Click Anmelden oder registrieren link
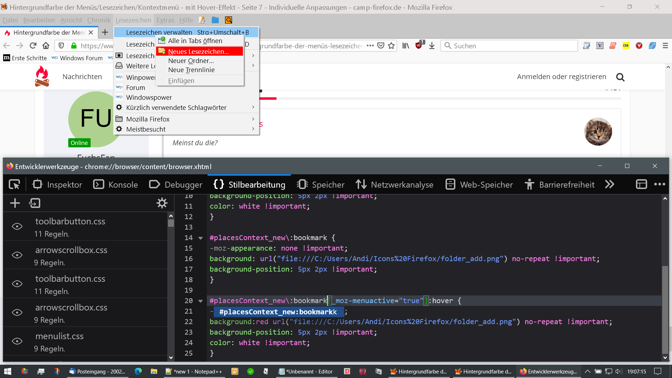 coord(561,77)
